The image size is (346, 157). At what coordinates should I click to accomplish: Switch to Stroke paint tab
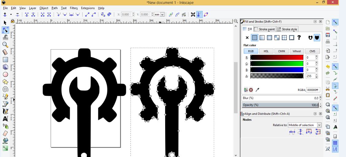264,29
